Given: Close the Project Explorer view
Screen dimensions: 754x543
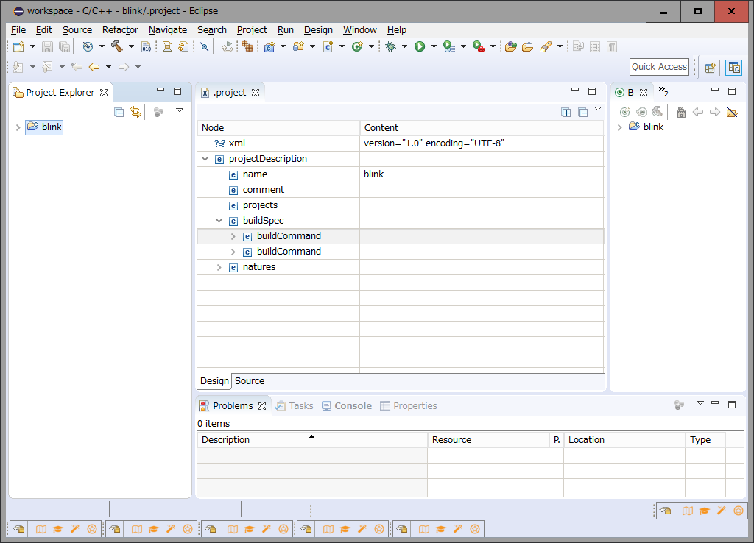Looking at the screenshot, I should [104, 93].
